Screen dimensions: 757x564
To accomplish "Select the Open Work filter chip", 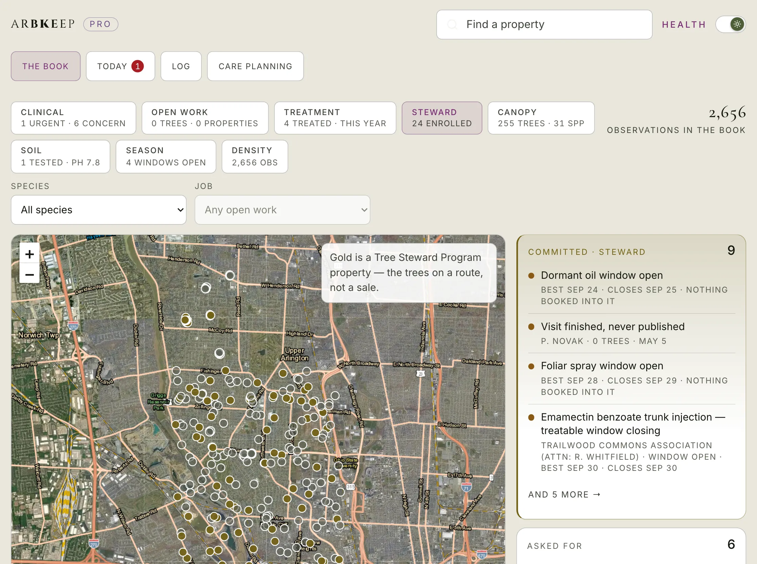I will pos(205,118).
